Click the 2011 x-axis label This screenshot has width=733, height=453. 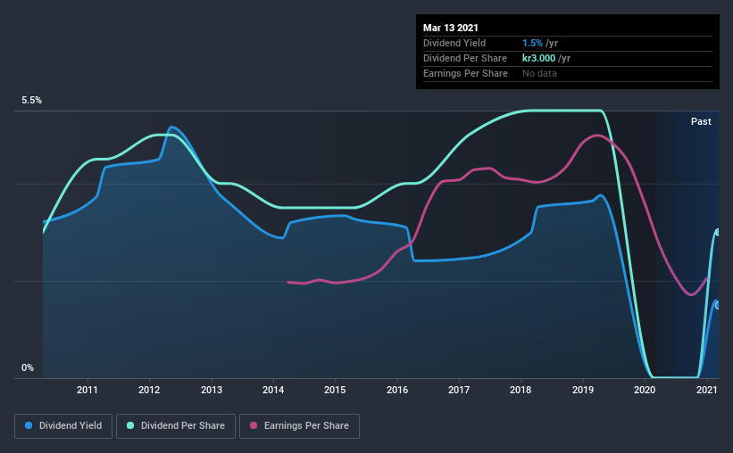point(87,390)
